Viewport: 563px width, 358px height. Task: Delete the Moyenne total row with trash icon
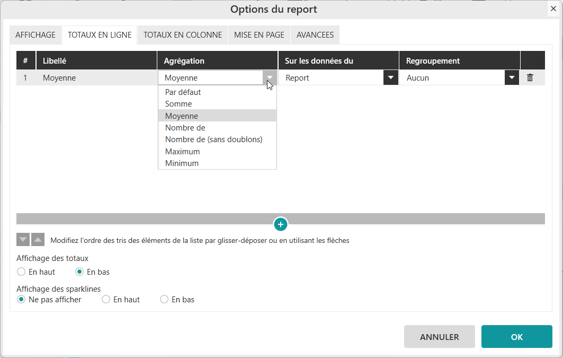(x=530, y=78)
